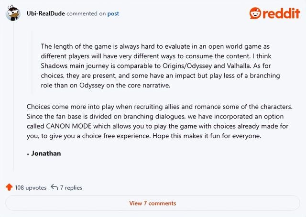Viewport: 306px width, 217px height.
Task: Click the quote's opening line "The length of the game"
Action: pyautogui.click(x=76, y=46)
